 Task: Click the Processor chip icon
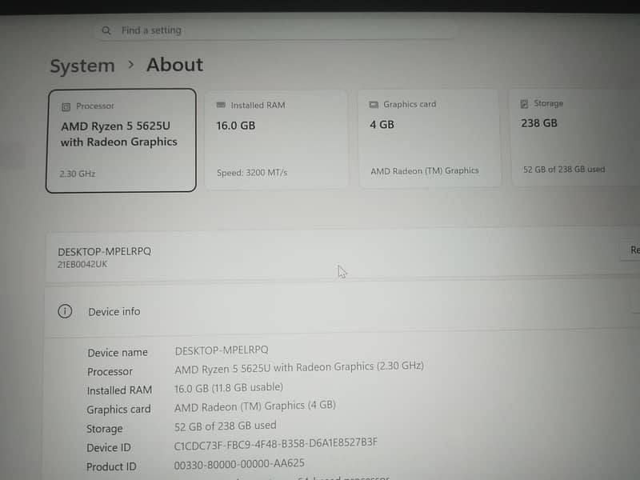pos(66,107)
